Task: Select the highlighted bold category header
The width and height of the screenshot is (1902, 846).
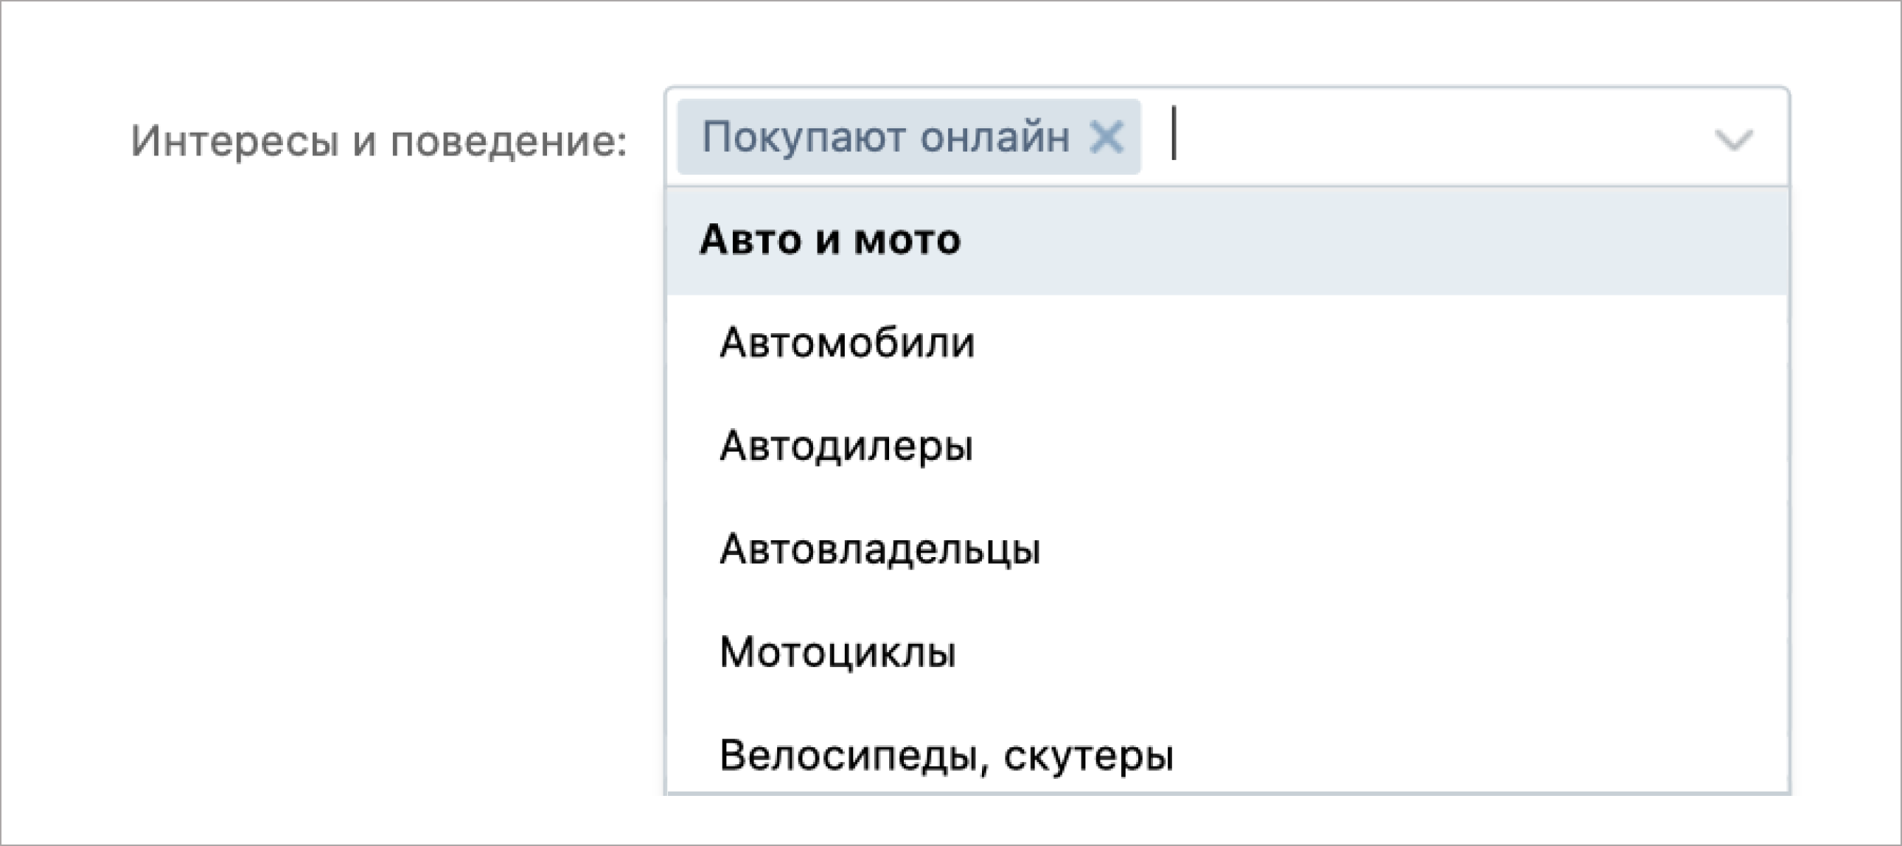Action: 830,240
